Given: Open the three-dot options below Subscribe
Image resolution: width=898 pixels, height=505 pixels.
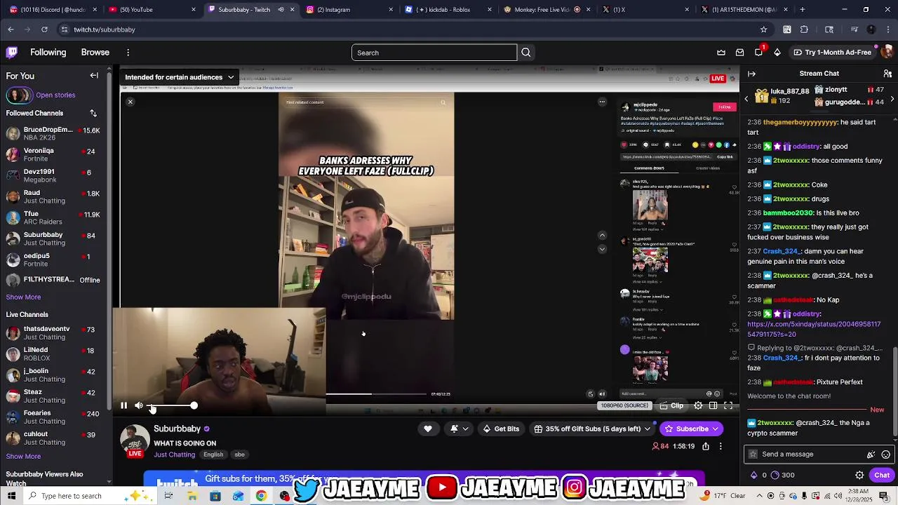Looking at the screenshot, I should [x=720, y=446].
